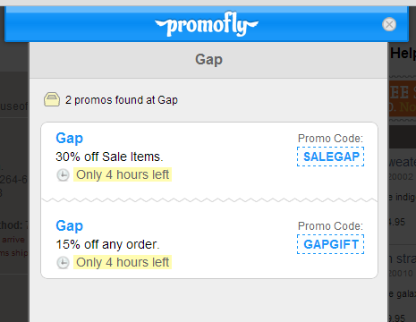Image resolution: width=416 pixels, height=322 pixels.
Task: Click '2 promos found at Gap' text
Action: [122, 100]
